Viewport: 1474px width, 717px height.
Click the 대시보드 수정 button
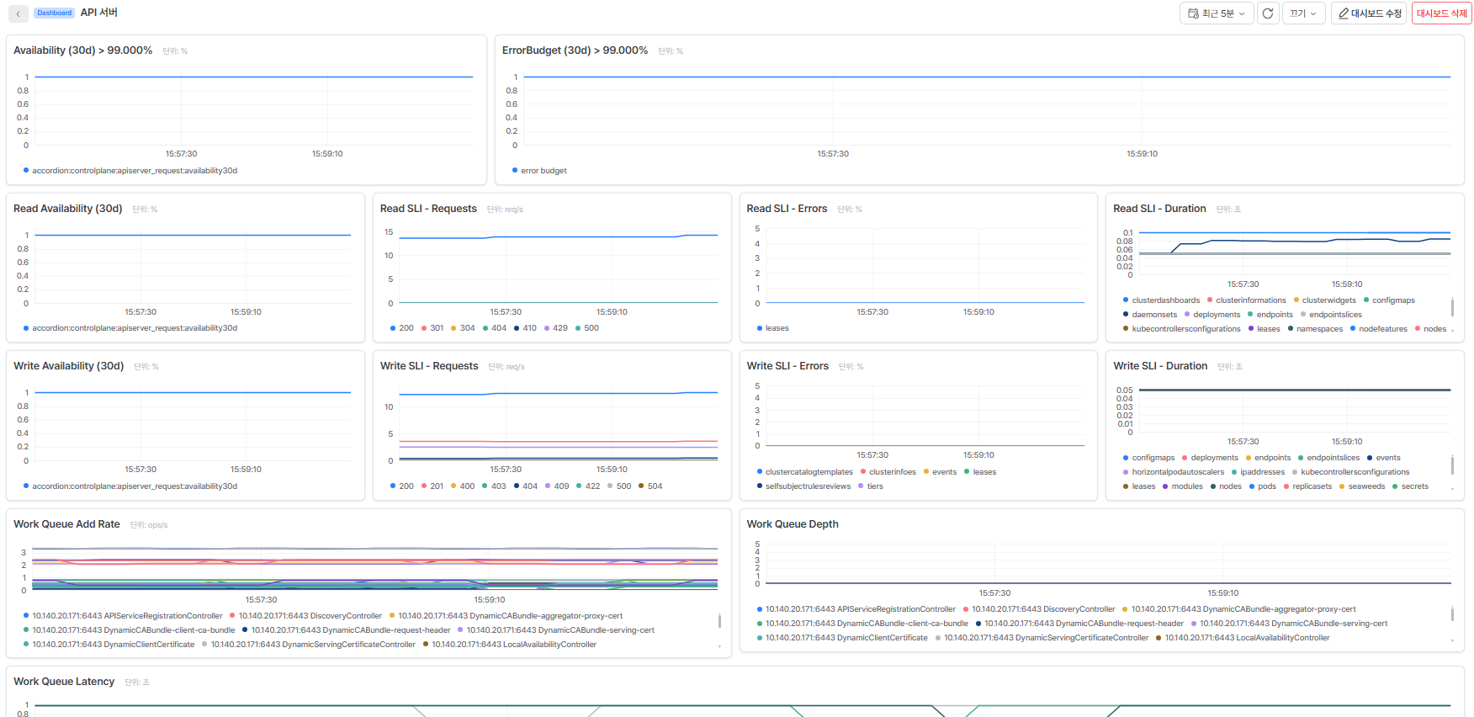[1369, 13]
